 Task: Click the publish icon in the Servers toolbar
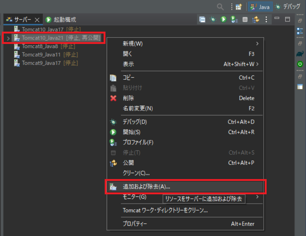(255, 19)
